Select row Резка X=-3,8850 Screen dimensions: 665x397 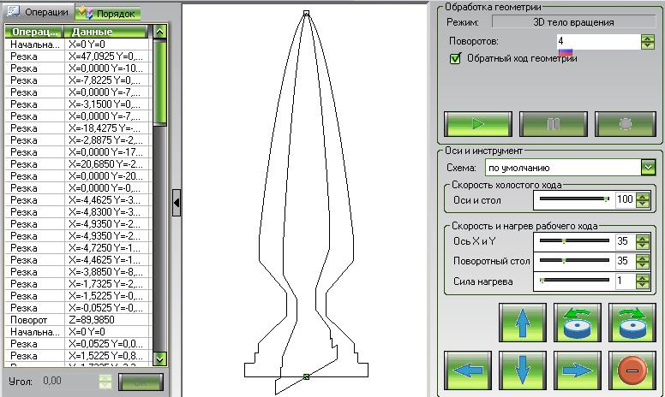click(x=78, y=272)
